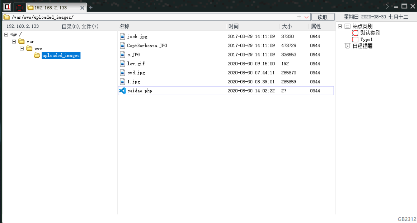
Task: Click the 0644 attribute of caidao.php
Action: point(315,91)
